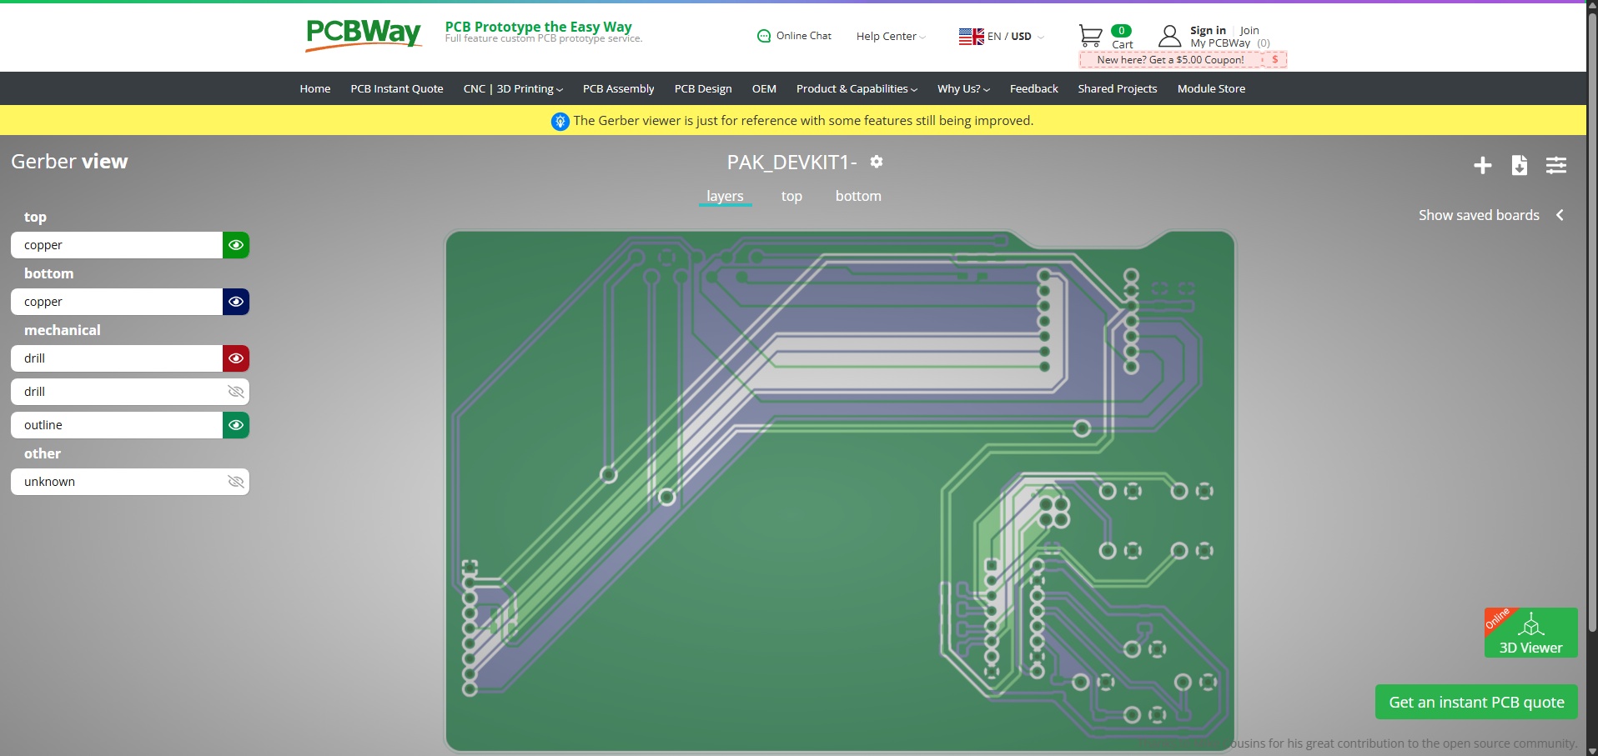Screen dimensions: 1598x756
Task: Click the plus icon to add files
Action: 1482,165
